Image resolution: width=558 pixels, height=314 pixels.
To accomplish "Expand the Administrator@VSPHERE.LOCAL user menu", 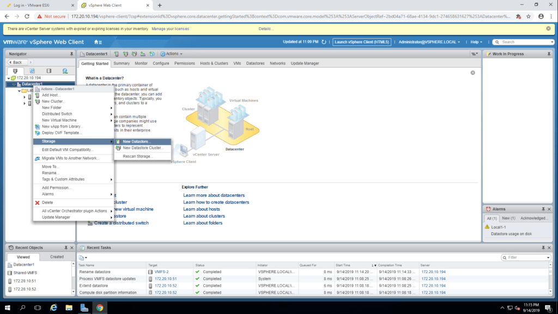I will [429, 42].
